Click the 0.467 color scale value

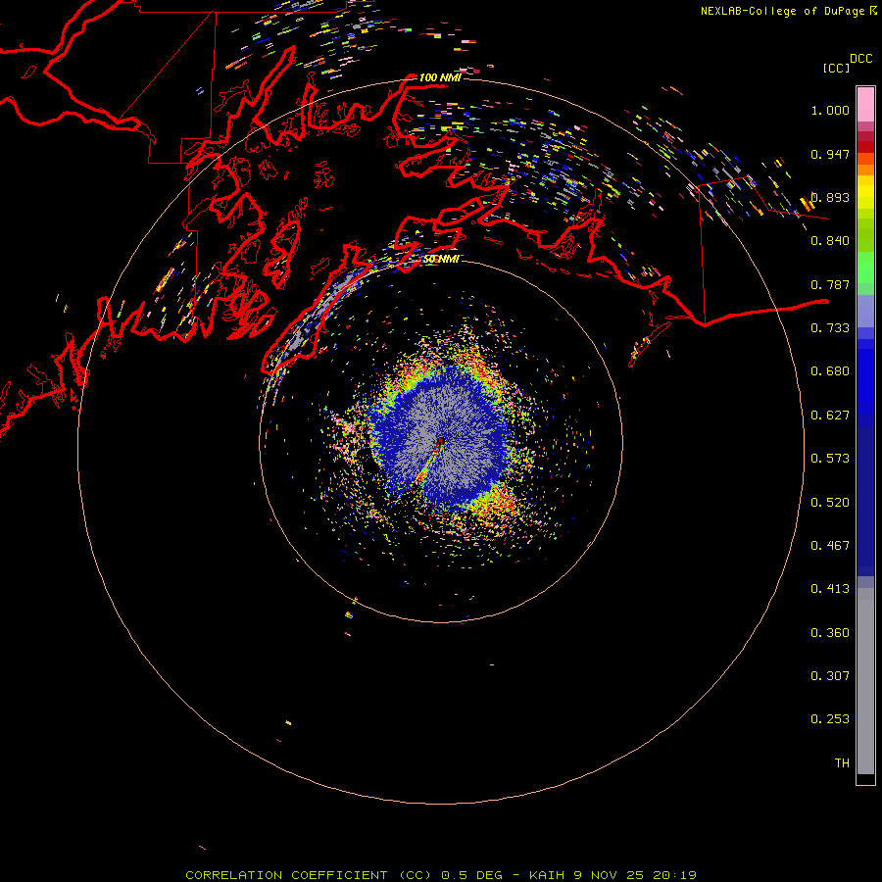coord(830,546)
